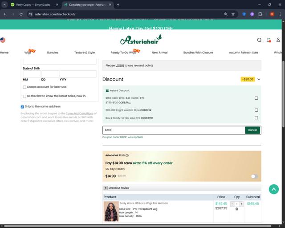Select the US flag country icon
285x228 pixels.
[x=3, y=40]
